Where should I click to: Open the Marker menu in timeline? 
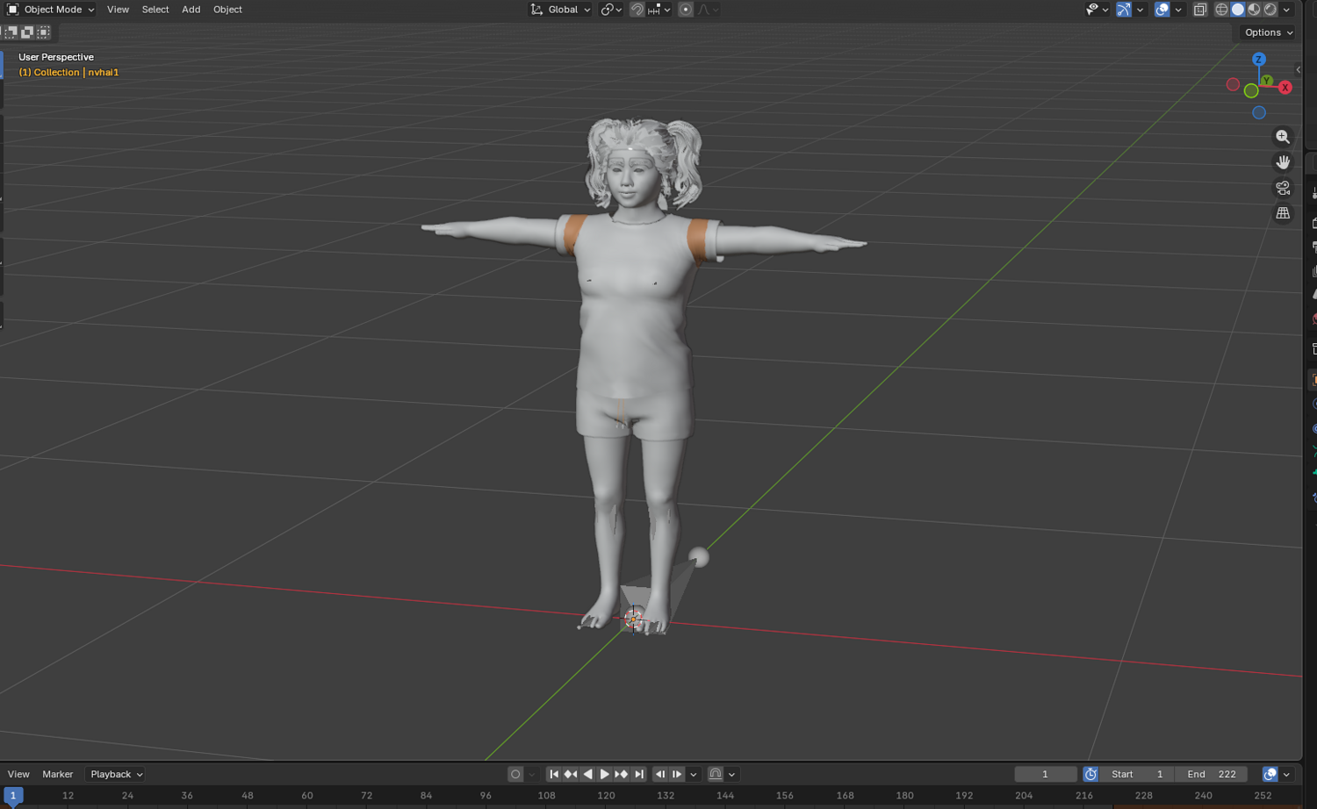[x=58, y=774]
